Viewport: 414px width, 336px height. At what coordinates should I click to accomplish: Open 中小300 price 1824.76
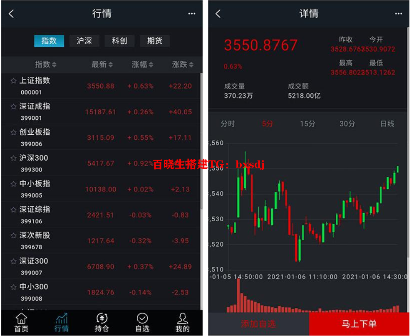tap(101, 292)
